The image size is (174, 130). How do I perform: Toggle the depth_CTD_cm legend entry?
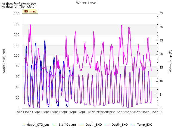pos(35,125)
